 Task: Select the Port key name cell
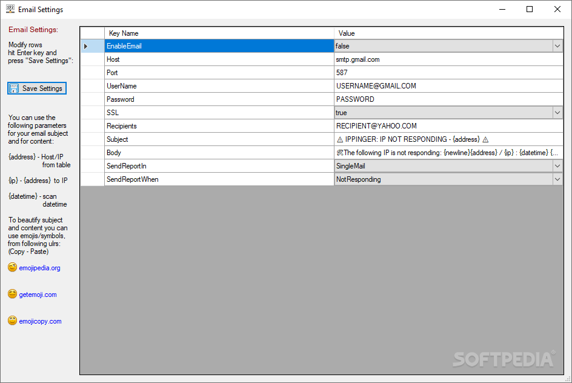219,73
